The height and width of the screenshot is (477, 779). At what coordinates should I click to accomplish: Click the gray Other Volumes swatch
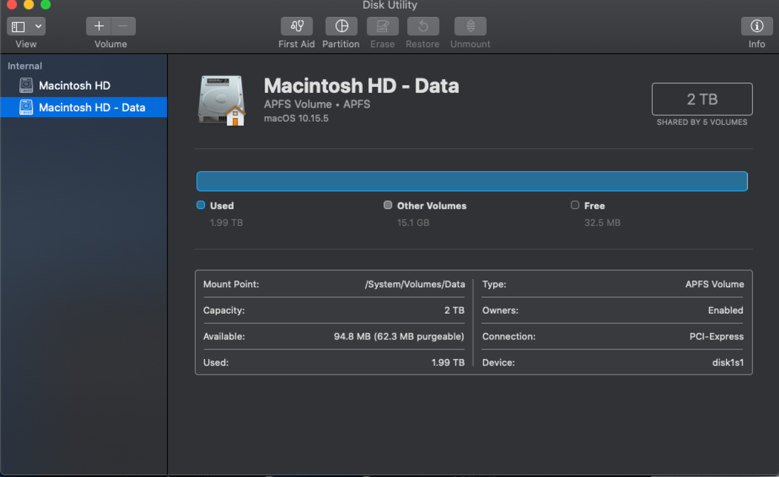click(x=388, y=205)
